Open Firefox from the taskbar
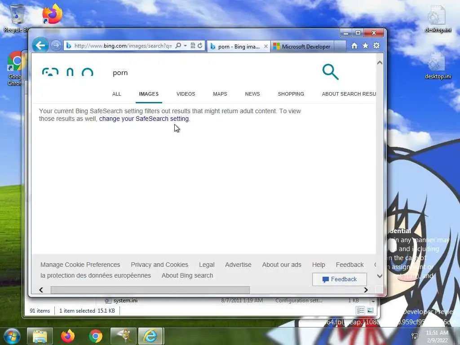 68,336
